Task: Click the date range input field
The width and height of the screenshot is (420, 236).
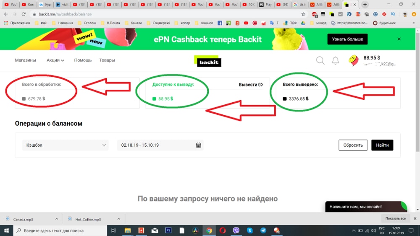Action: [x=155, y=145]
